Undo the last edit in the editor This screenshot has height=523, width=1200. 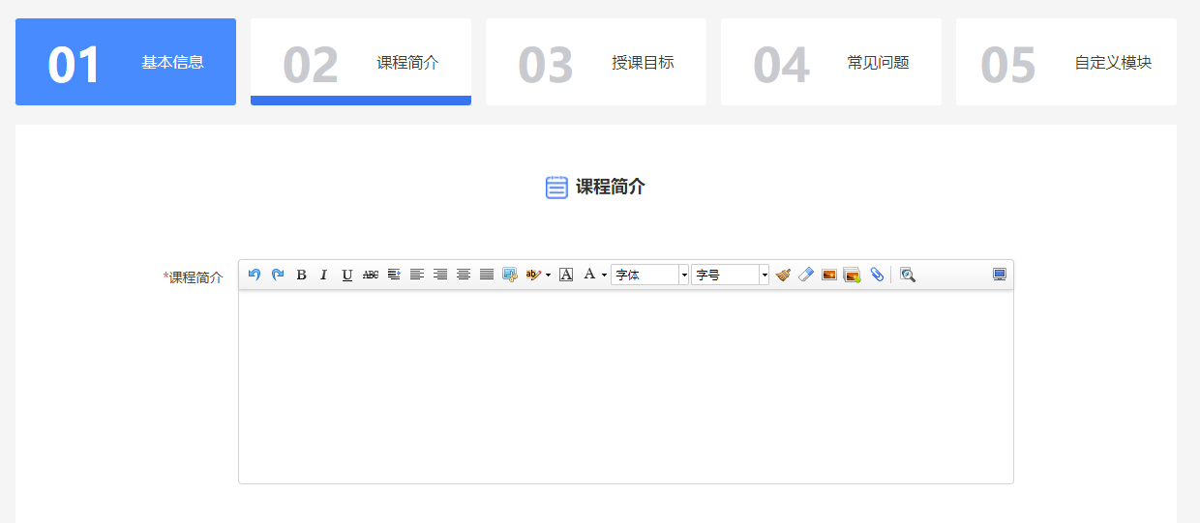255,275
